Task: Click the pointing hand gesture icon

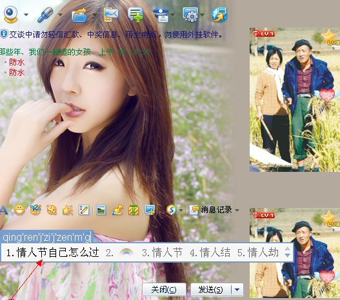Action: tap(68, 210)
